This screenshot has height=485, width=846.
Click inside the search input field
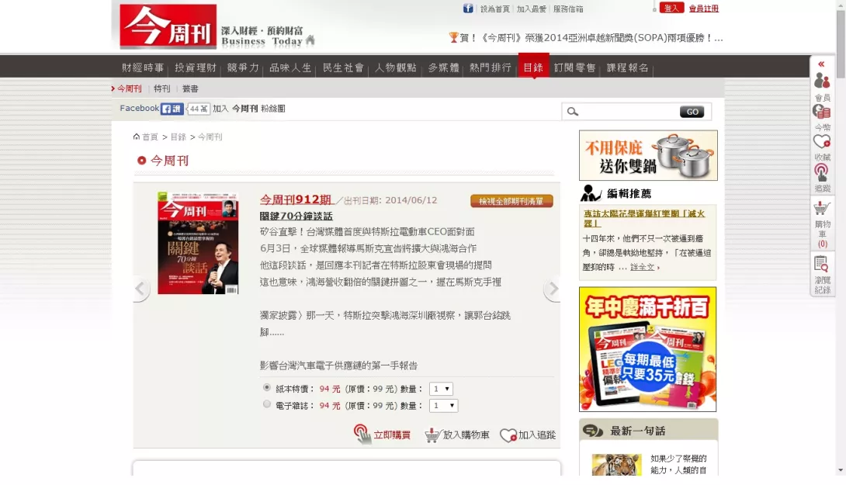pyautogui.click(x=629, y=112)
